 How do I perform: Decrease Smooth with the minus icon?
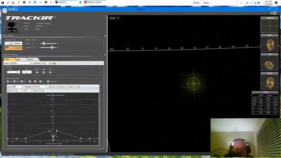[x=39, y=47]
